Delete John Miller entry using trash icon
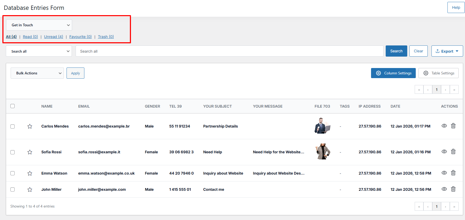Screen dimensions: 465x220 tap(453, 189)
